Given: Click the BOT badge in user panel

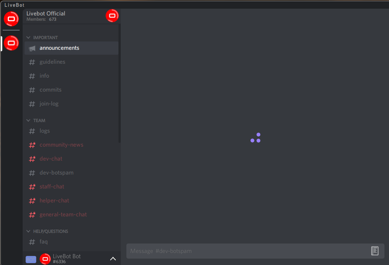Looking at the screenshot, I should [x=31, y=259].
